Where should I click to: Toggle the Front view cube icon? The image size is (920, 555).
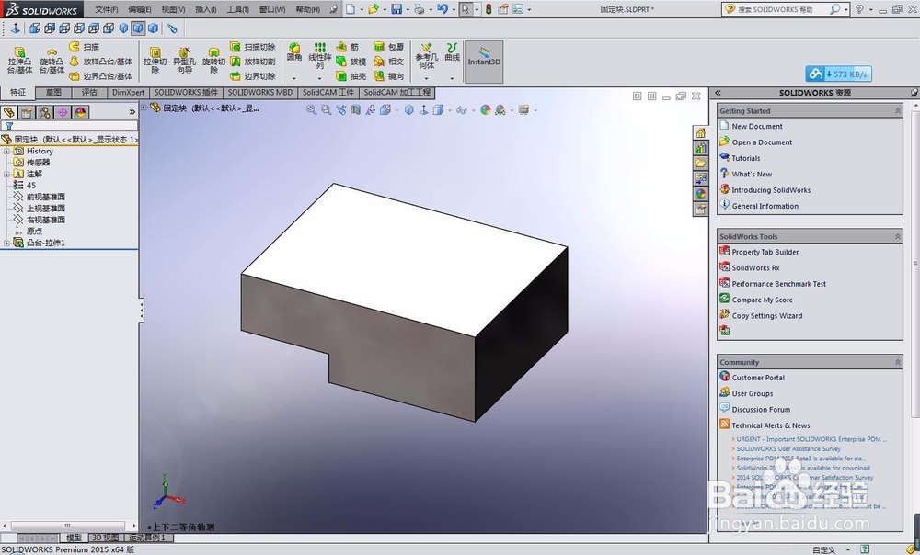35,28
